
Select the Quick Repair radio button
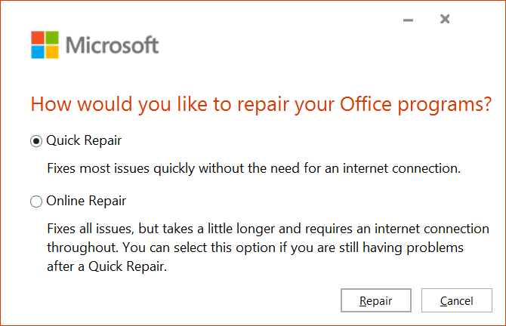36,141
